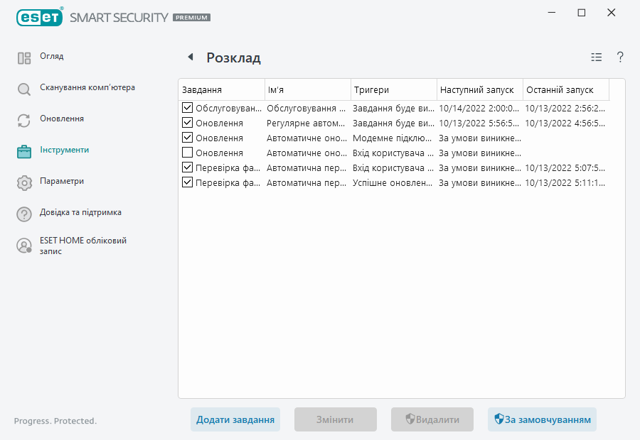
Task: Click the Інструменти toolbox icon
Action: [23, 150]
